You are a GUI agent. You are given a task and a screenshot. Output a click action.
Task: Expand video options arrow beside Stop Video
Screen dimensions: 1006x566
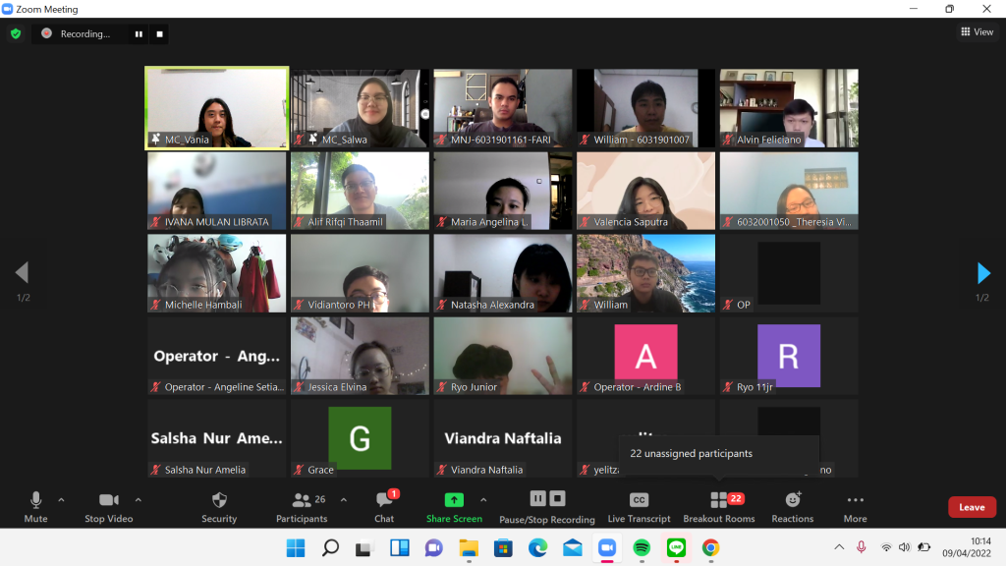(x=138, y=499)
